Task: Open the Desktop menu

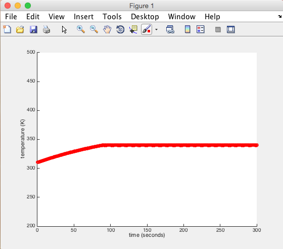Action: coord(145,17)
